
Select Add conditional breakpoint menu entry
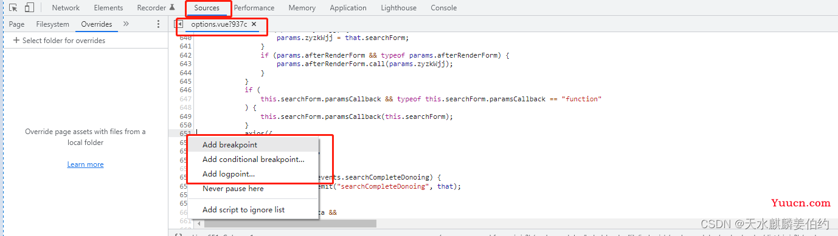coord(253,160)
